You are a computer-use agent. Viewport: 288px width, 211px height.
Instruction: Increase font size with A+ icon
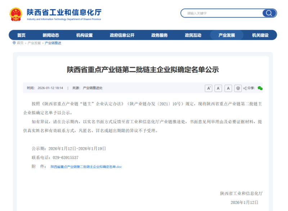208,88
